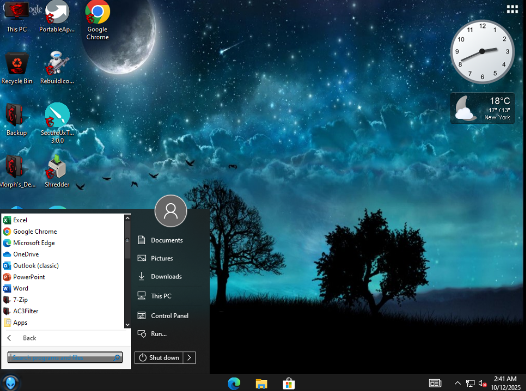This screenshot has width=526, height=391.
Task: Open Microsoft Edge from the taskbar
Action: [x=234, y=383]
